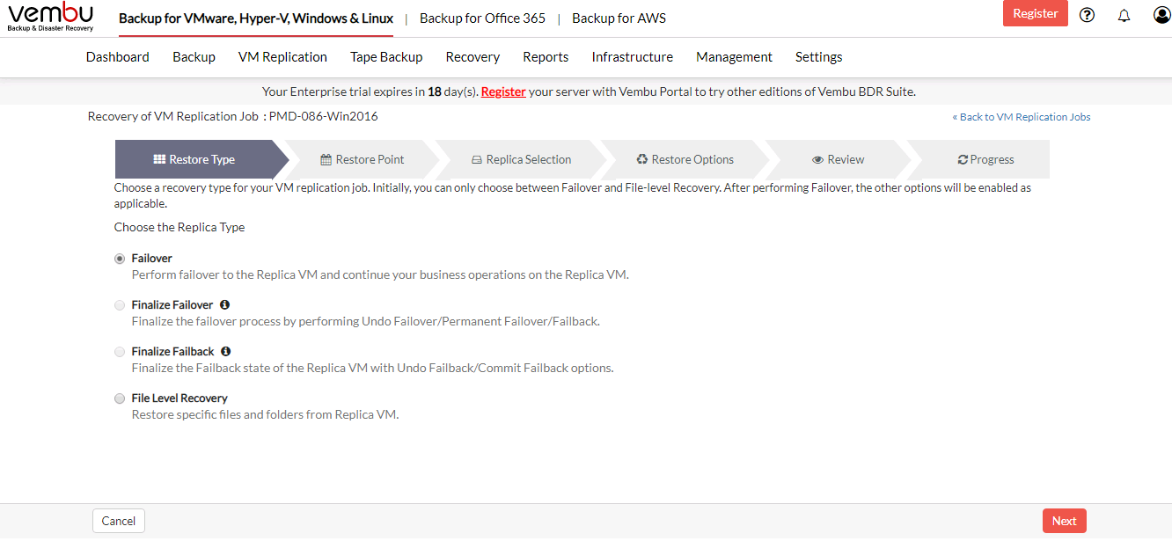Click the Finalize Failover option label

172,305
